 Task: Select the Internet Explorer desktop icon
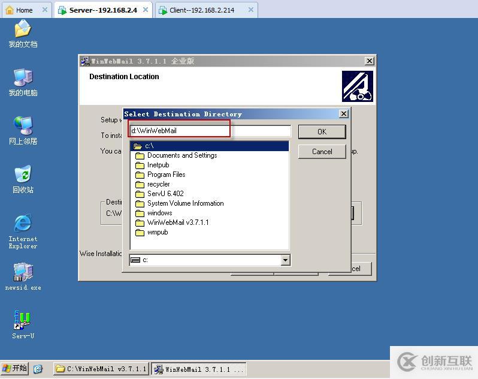(x=23, y=231)
